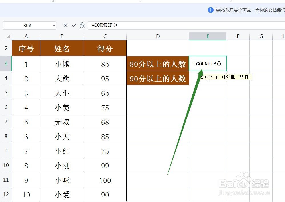This screenshot has height=202, width=285.
Task: Select column E header
Action: [208, 36]
